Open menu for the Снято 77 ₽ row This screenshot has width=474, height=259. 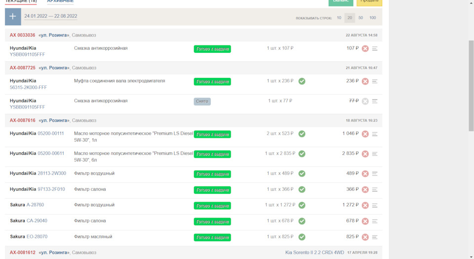click(x=375, y=101)
